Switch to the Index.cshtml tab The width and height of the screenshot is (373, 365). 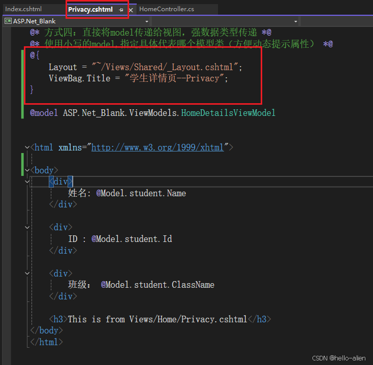(23, 9)
